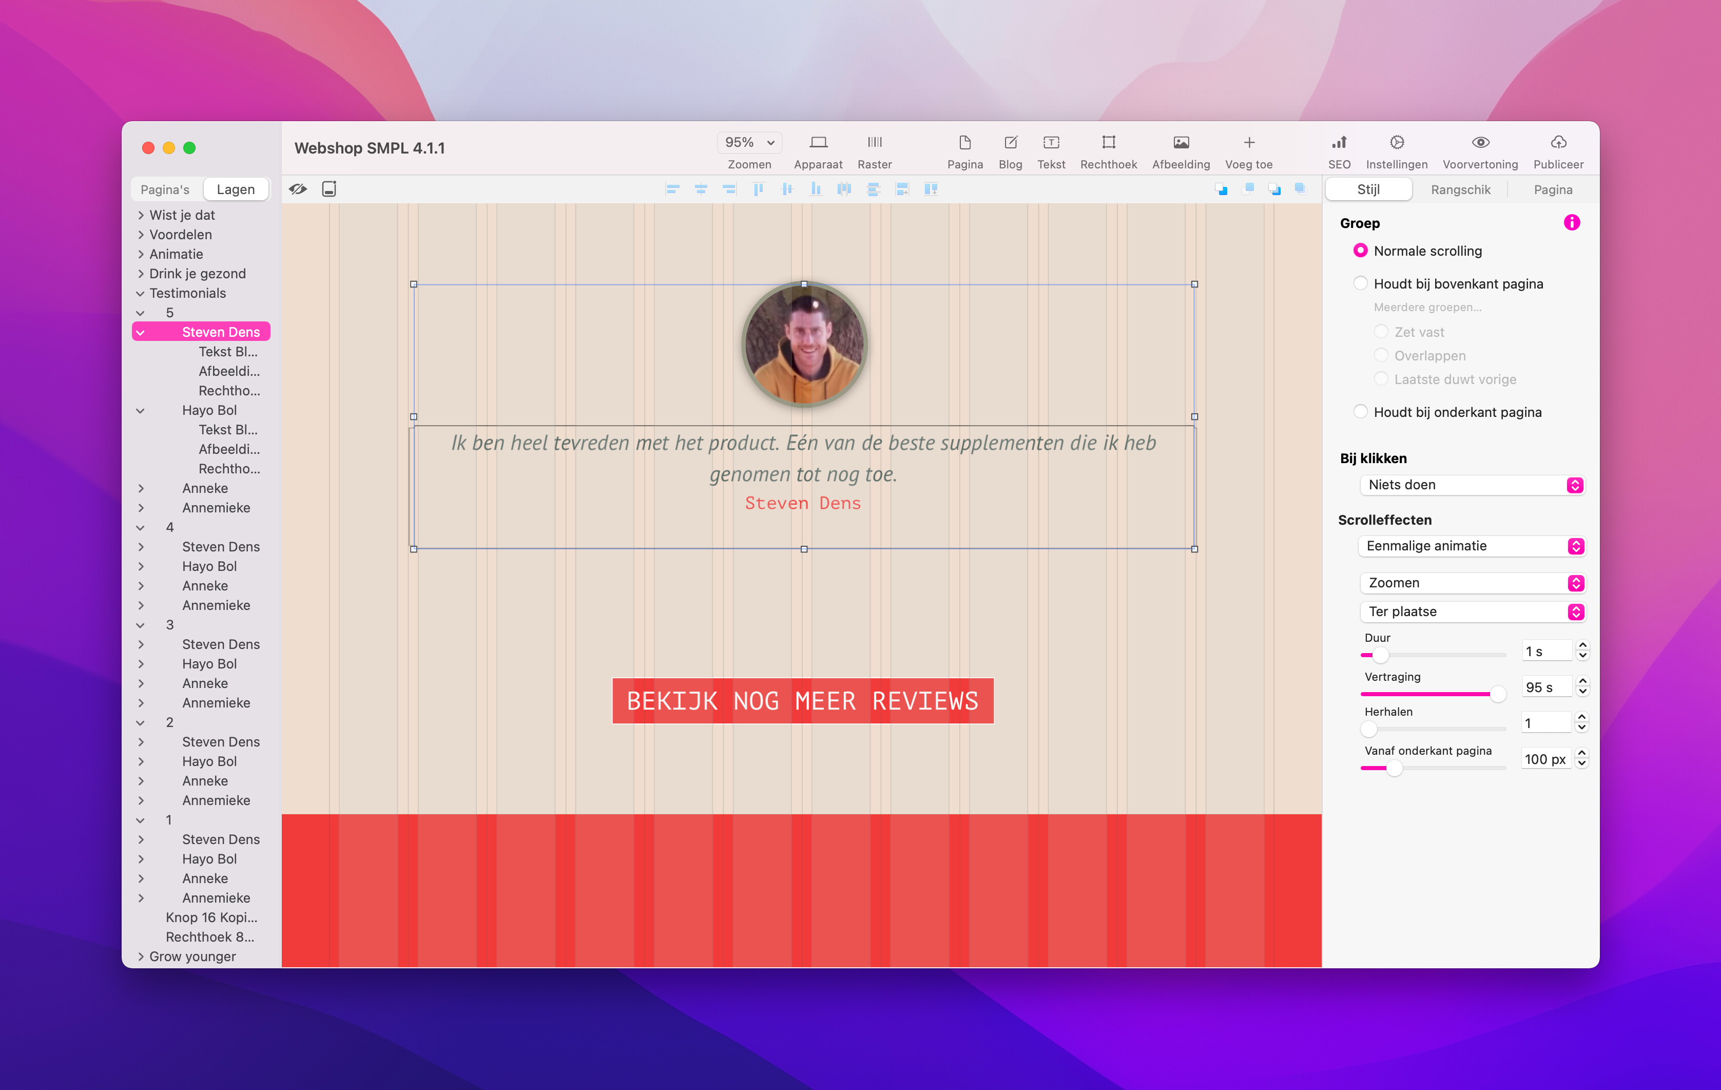Image resolution: width=1721 pixels, height=1090 pixels.
Task: Click the BEKIJK NOG MEER REVIEWS button
Action: pos(803,701)
